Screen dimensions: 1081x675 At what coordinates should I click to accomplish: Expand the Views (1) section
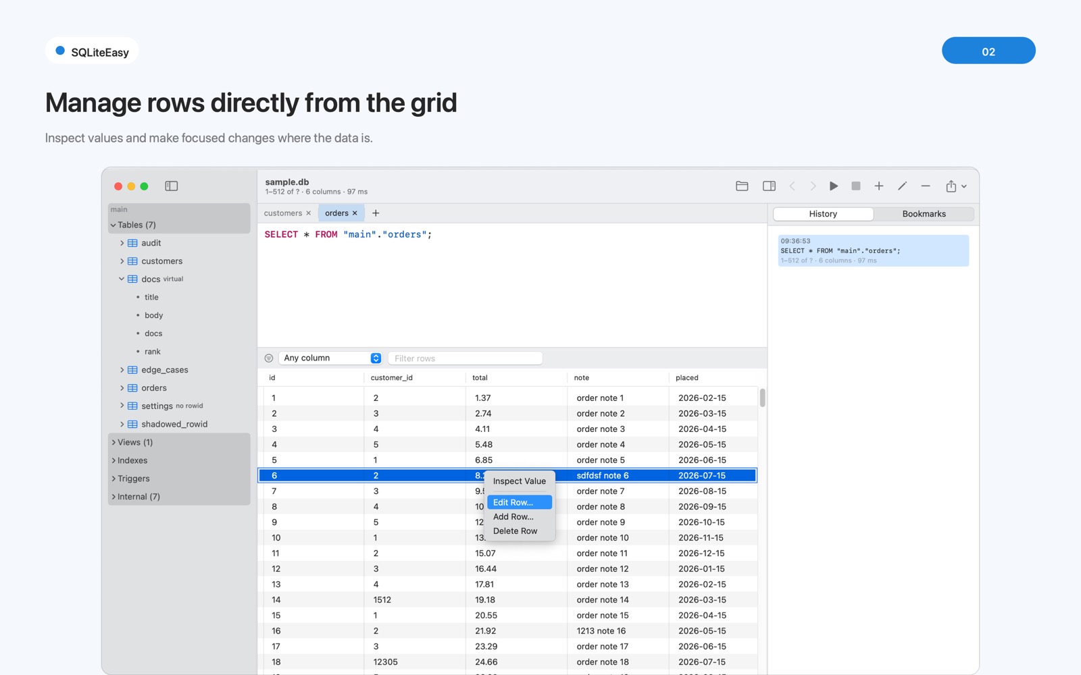click(x=113, y=443)
